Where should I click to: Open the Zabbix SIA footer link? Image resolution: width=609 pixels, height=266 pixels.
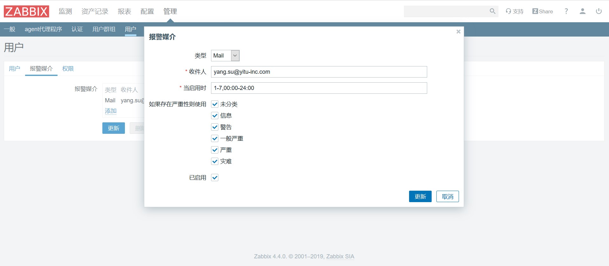pos(340,256)
